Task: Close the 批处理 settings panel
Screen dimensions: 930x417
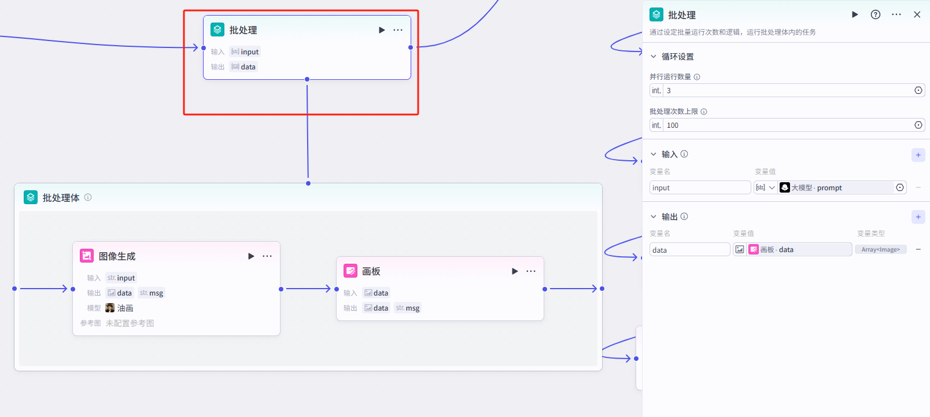Action: 917,14
